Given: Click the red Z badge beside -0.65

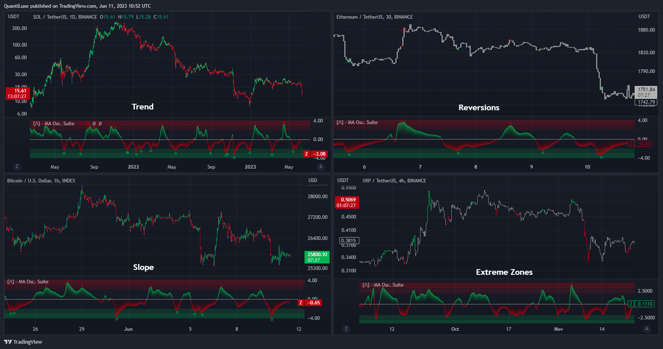Looking at the screenshot, I should [x=300, y=303].
